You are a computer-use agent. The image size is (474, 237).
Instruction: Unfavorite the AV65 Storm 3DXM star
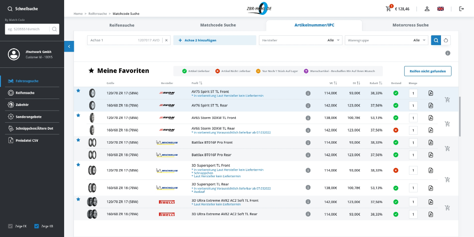[x=78, y=115]
